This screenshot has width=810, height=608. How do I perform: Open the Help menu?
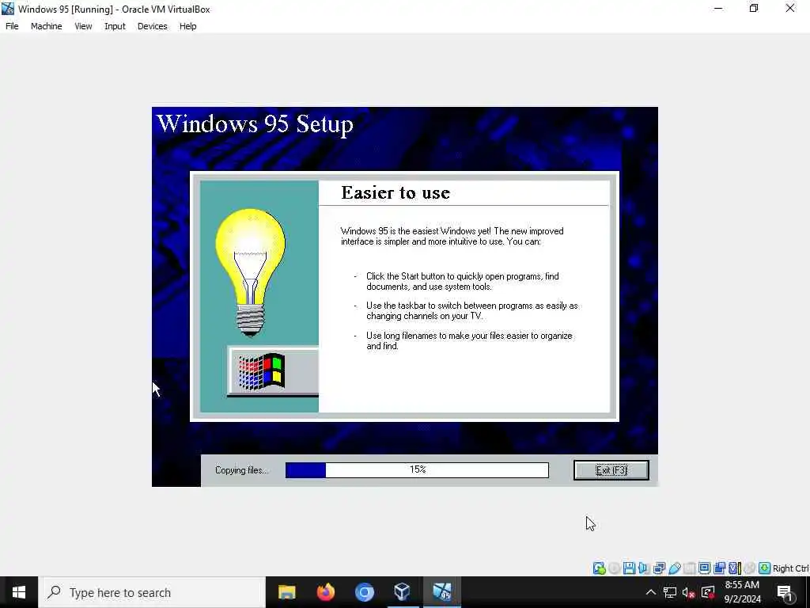188,26
